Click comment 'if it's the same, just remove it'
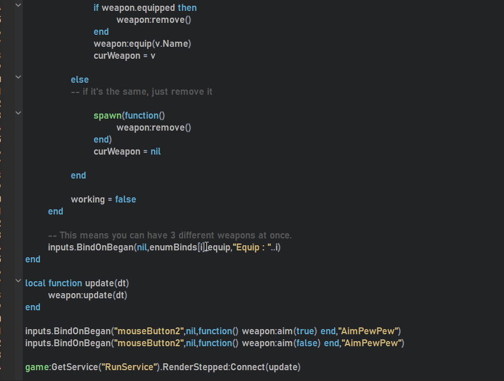 (x=141, y=92)
